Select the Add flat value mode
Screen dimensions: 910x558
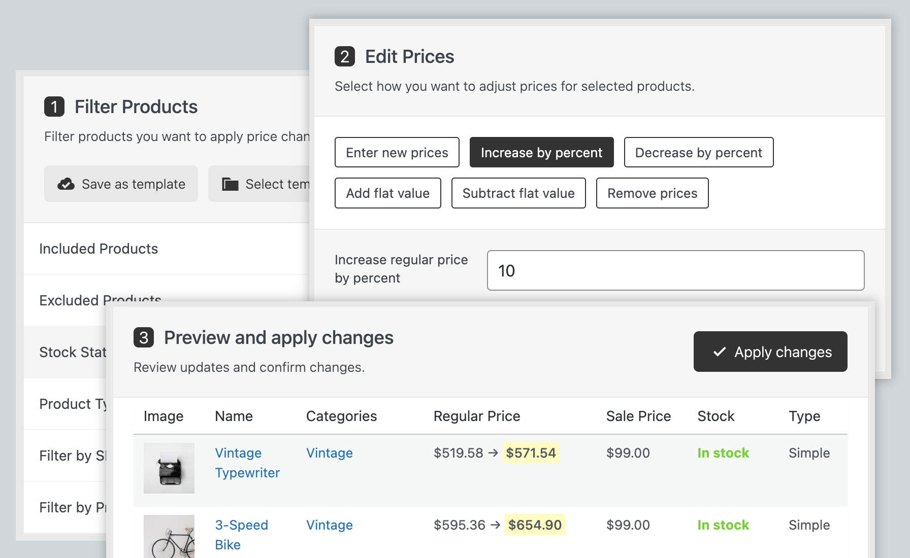tap(387, 193)
